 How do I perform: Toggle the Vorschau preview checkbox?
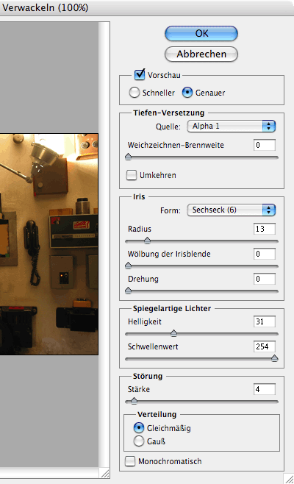[x=140, y=74]
